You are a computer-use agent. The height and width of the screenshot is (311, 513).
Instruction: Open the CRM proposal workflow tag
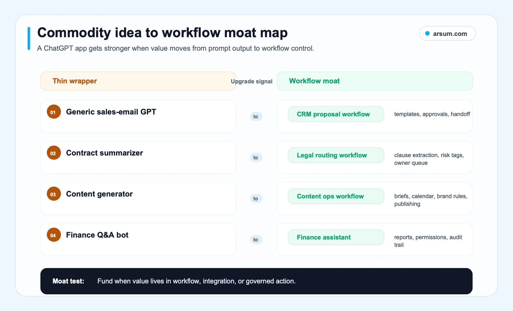(x=336, y=114)
